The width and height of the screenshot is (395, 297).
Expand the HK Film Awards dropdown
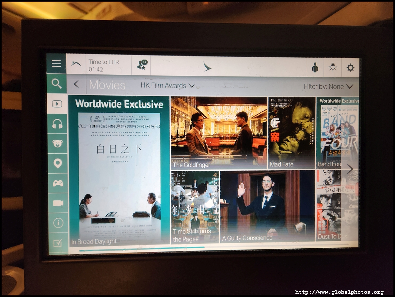pyautogui.click(x=167, y=86)
